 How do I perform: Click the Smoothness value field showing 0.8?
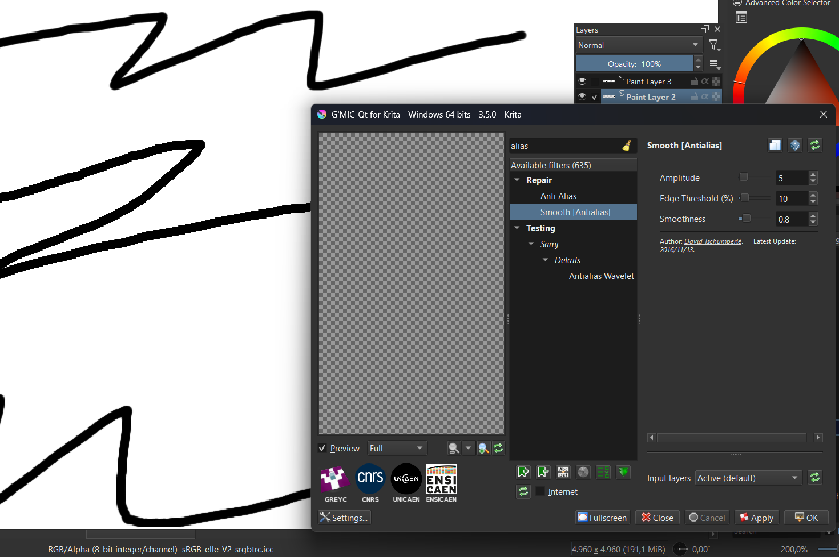coord(792,219)
